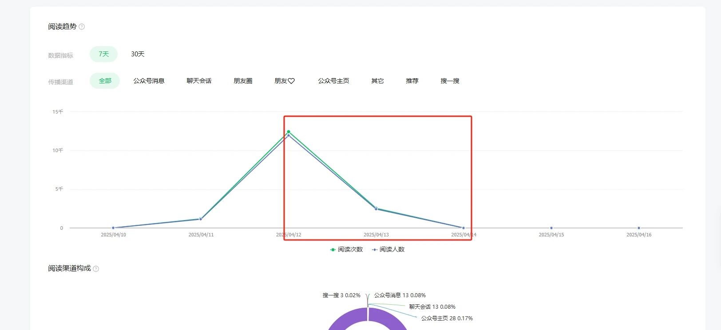
Task: Click the 聊天会话 13 0.08% pie label
Action: click(x=432, y=307)
